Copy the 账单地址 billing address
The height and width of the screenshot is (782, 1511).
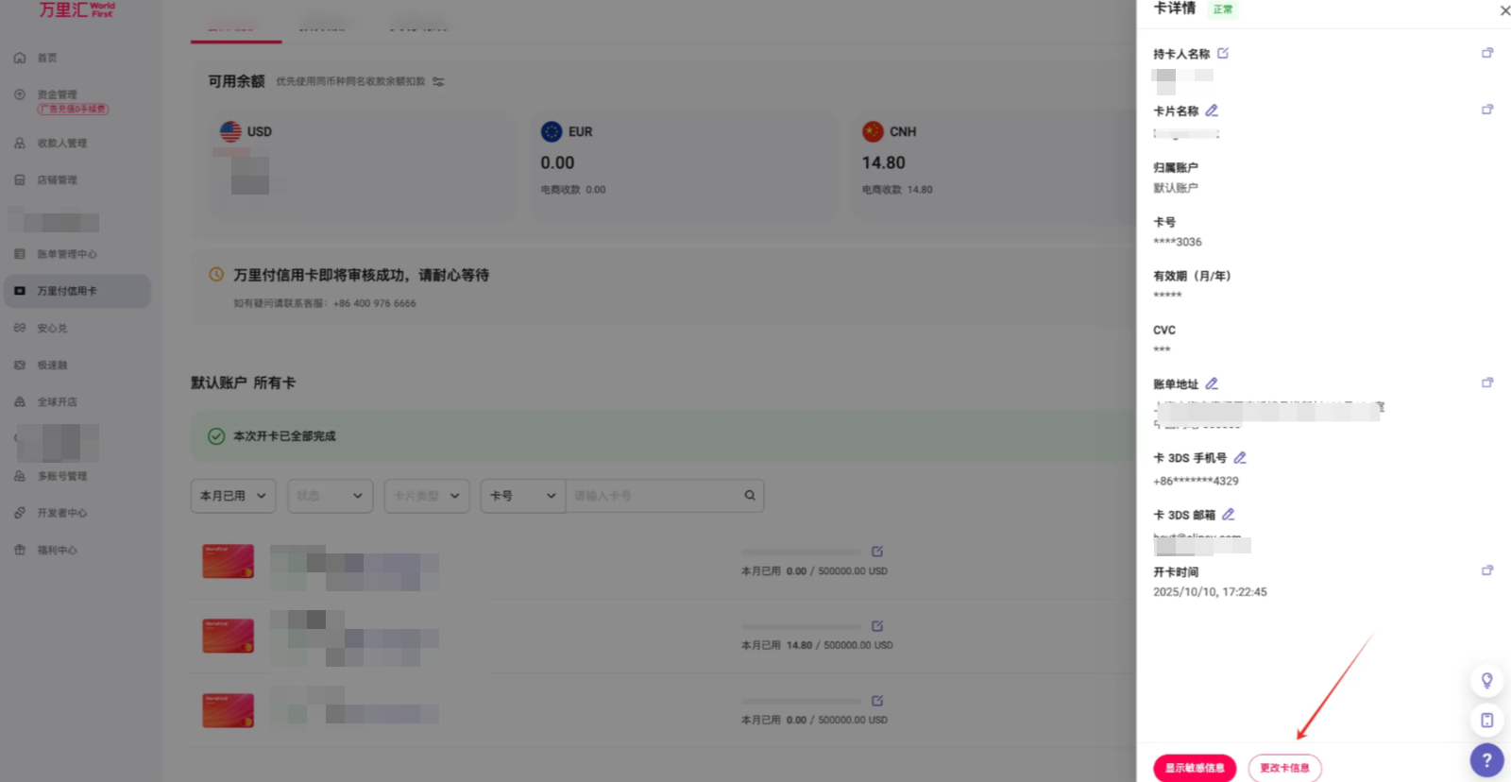pyautogui.click(x=1487, y=382)
